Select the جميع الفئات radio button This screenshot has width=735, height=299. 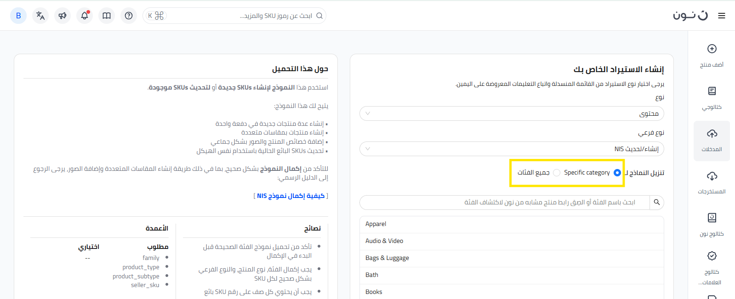pos(557,173)
